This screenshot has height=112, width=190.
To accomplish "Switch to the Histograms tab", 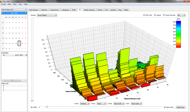I will pos(66,10).
